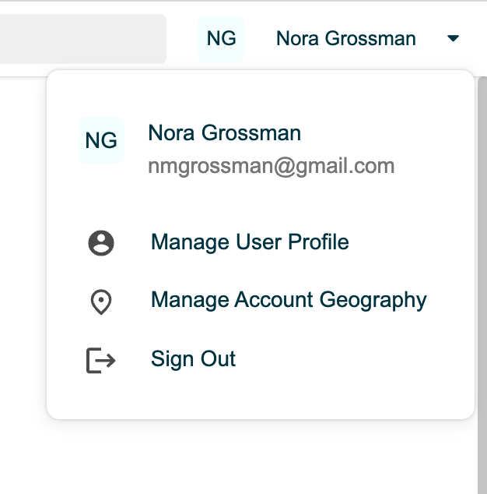487x494 pixels.
Task: Click the vertical scrollbar on the right edge
Action: click(482, 284)
